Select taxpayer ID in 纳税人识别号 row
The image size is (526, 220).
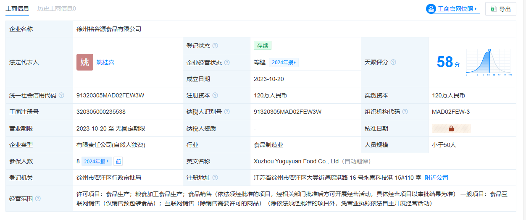(288, 112)
